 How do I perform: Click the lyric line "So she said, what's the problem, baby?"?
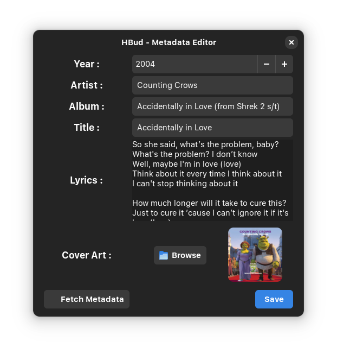(205, 144)
